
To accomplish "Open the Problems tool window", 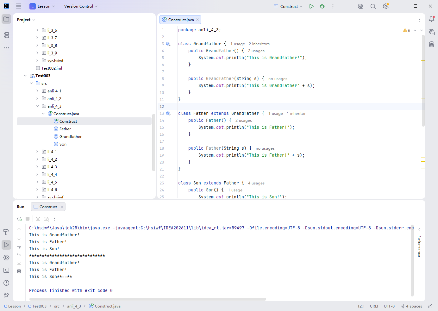I will pyautogui.click(x=6, y=283).
